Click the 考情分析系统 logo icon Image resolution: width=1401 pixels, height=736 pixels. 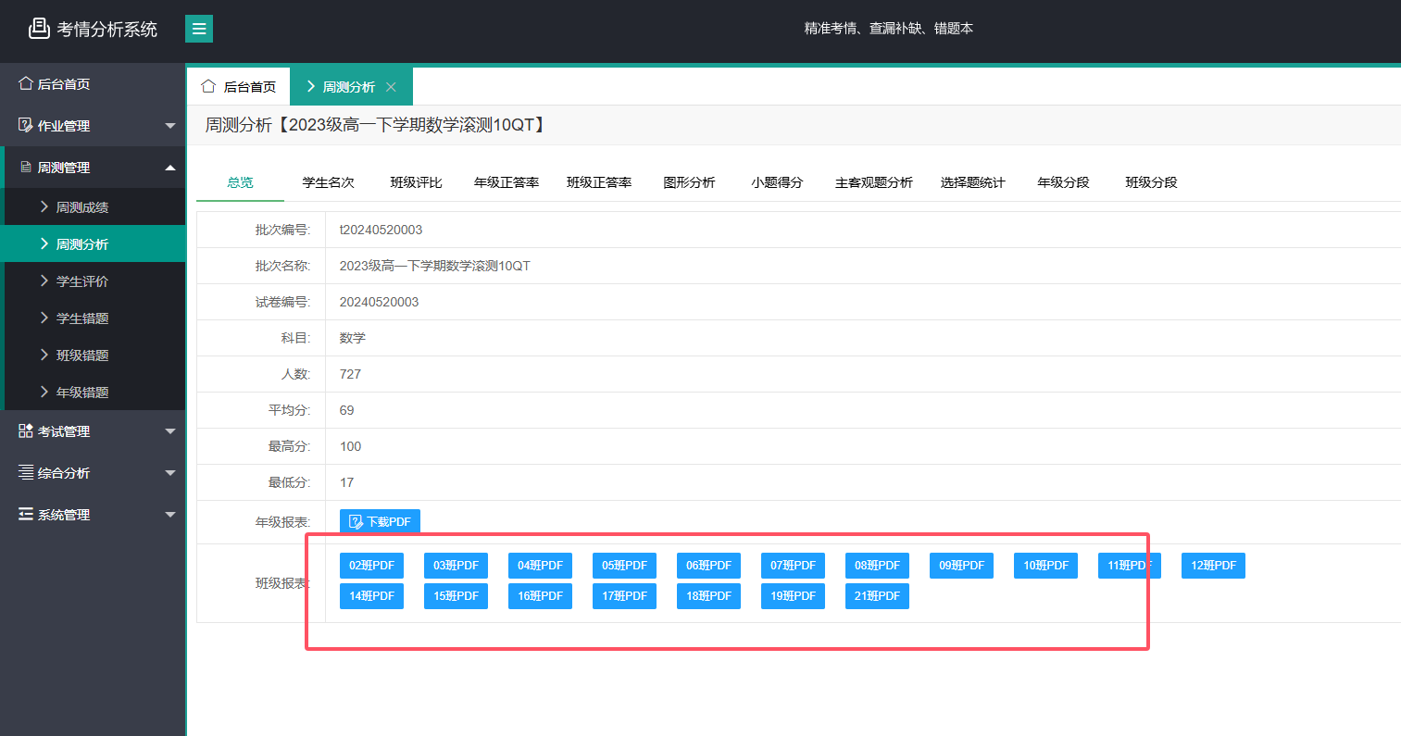pyautogui.click(x=39, y=29)
